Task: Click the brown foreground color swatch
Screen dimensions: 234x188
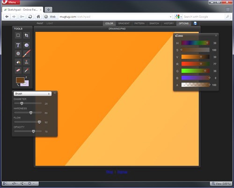Action: point(20,80)
